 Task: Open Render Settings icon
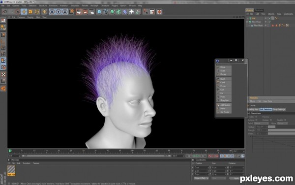click(91, 12)
